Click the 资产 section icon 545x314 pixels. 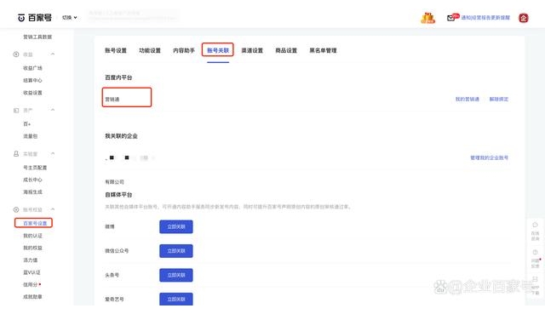pyautogui.click(x=16, y=110)
